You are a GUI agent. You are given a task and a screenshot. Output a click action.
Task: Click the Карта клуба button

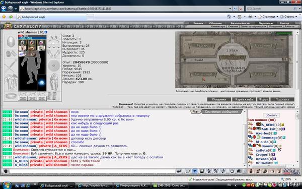(x=244, y=99)
